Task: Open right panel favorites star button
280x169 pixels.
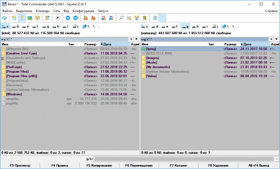Action: tap(271, 39)
